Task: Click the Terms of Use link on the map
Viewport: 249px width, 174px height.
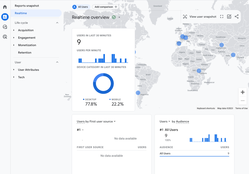Action: [241, 108]
